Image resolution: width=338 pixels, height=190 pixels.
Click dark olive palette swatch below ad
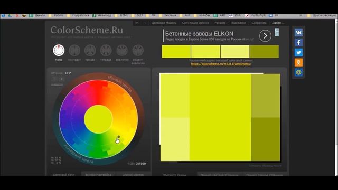(264, 52)
